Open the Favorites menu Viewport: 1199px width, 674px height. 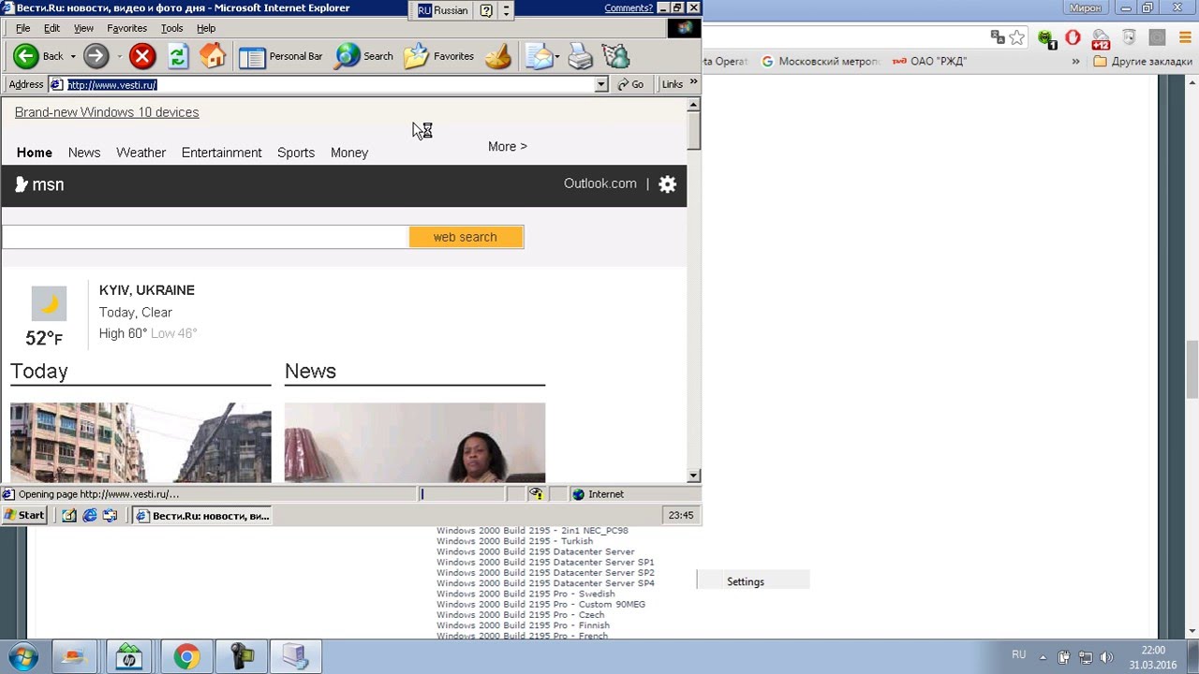tap(126, 28)
